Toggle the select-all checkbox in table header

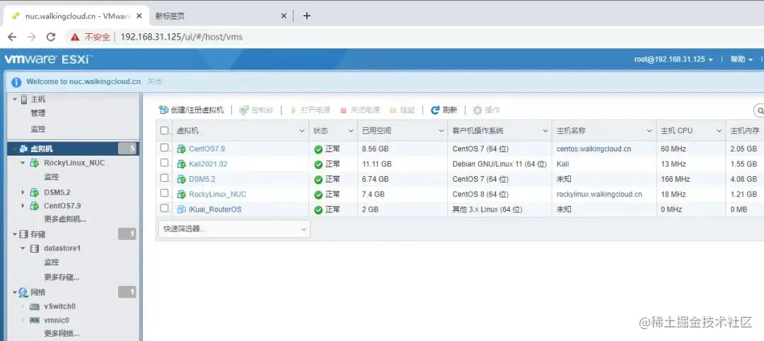[164, 131]
